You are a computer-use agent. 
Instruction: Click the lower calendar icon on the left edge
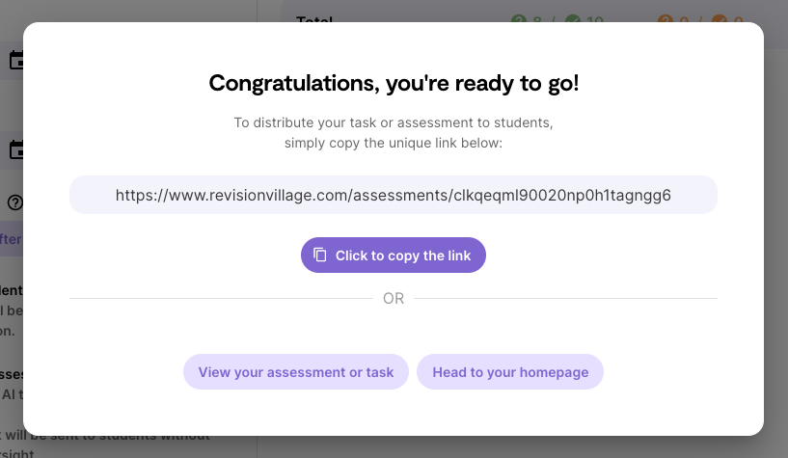point(15,149)
